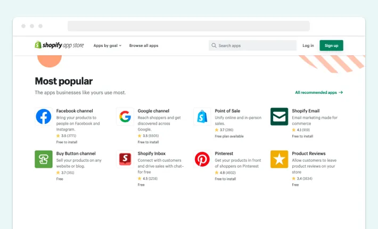Open the Log in link
This screenshot has width=378, height=229.
[308, 46]
